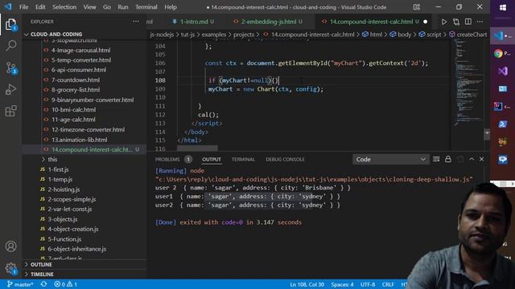Image resolution: width=515 pixels, height=289 pixels.
Task: Open the Terminal menu
Action: pos(146,7)
